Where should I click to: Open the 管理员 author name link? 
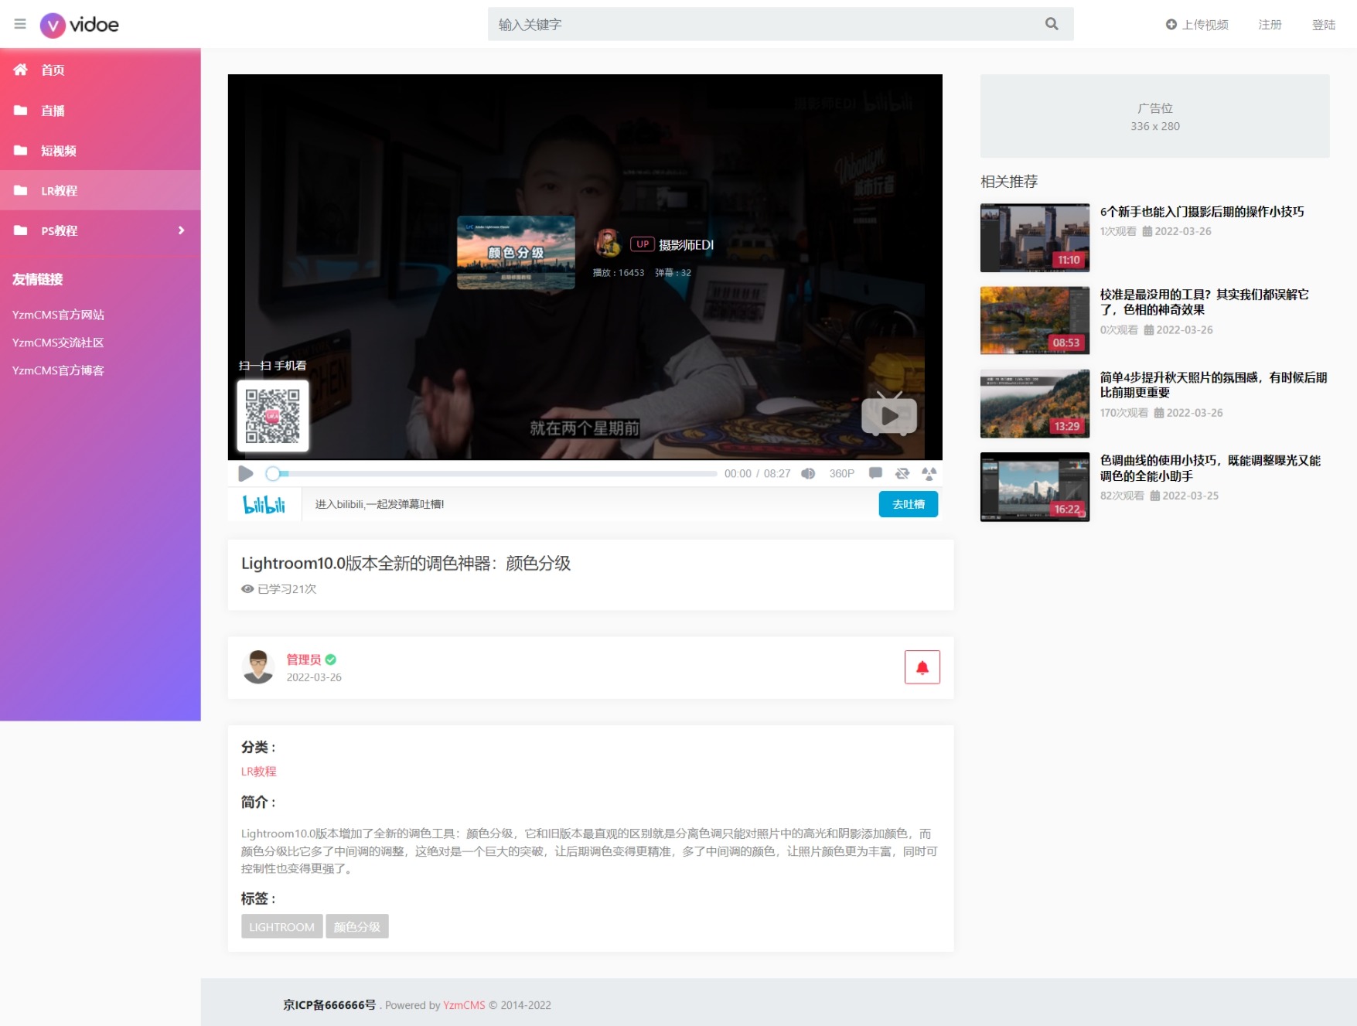point(304,660)
